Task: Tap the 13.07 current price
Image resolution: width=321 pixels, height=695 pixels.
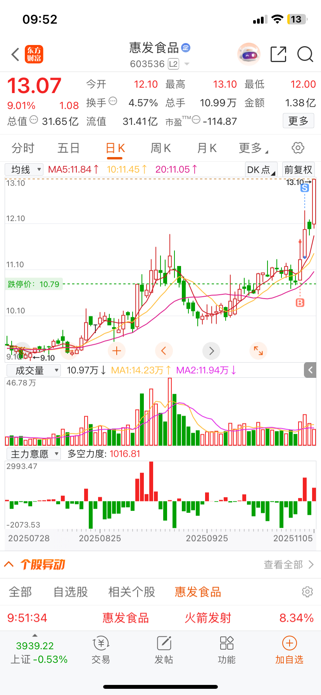Action: pos(34,86)
